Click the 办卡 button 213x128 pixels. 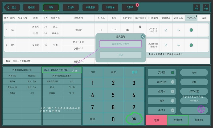pyautogui.click(x=194, y=73)
